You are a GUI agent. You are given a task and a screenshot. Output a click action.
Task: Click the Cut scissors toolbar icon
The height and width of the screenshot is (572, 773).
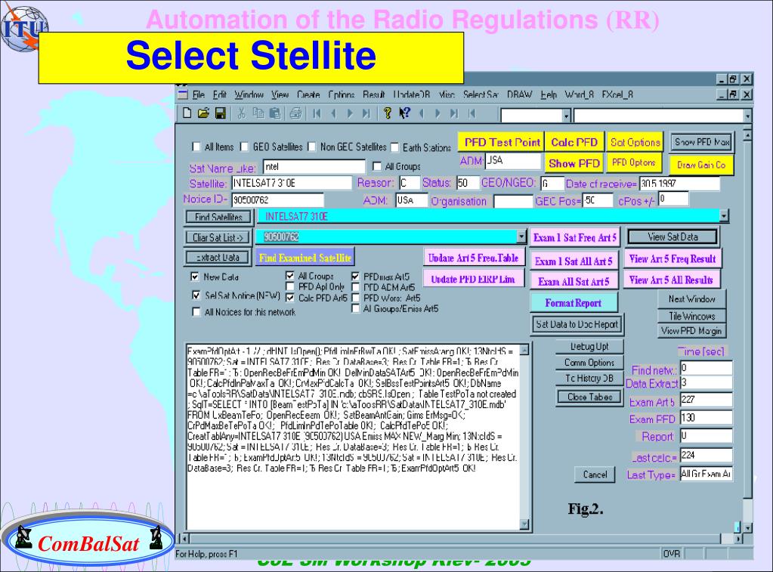pos(242,113)
